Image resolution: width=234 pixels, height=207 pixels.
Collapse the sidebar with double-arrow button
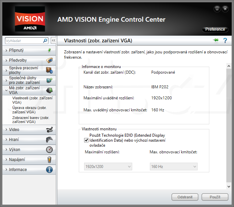point(53,40)
